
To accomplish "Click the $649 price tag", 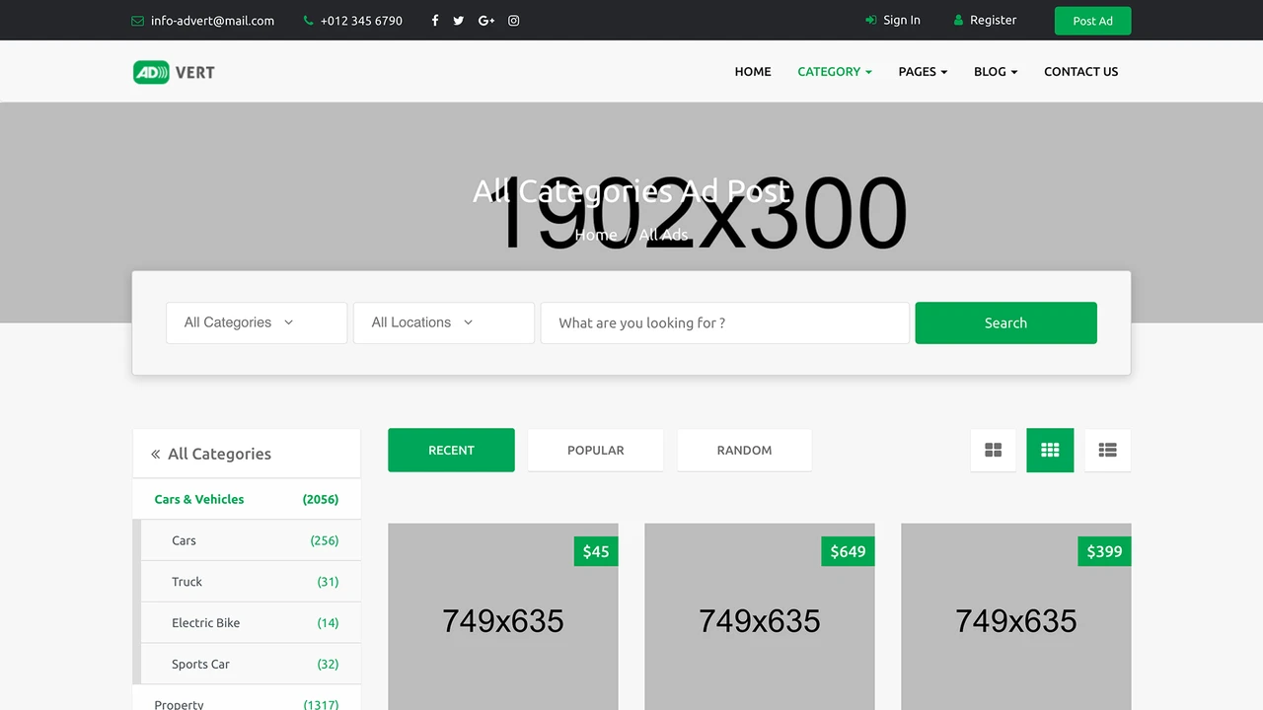I will (848, 551).
